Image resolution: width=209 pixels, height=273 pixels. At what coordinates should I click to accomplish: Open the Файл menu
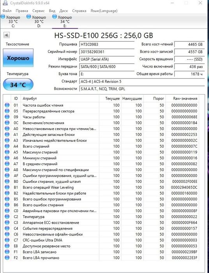tap(7, 11)
